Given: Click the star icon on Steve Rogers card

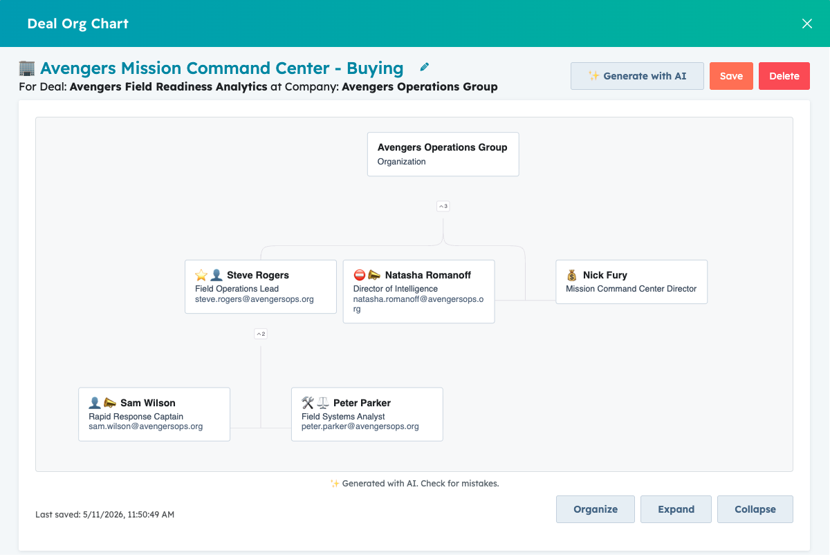Looking at the screenshot, I should tap(201, 275).
